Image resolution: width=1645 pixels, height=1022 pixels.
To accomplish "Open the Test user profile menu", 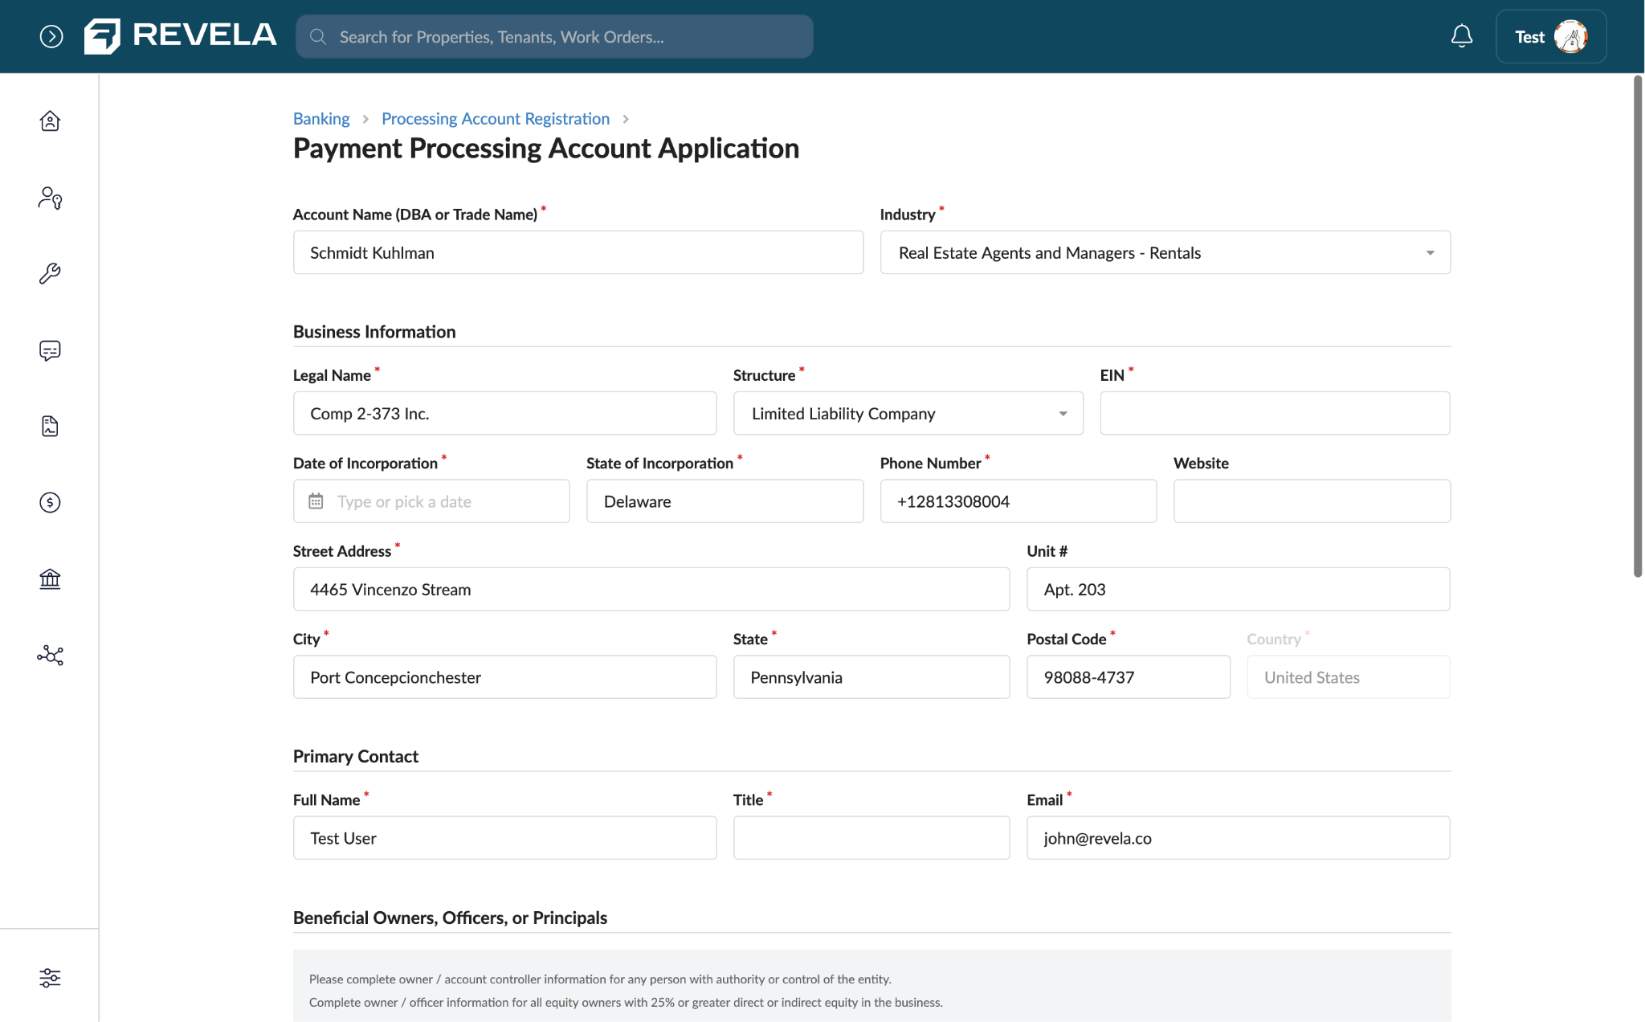I will (x=1550, y=36).
